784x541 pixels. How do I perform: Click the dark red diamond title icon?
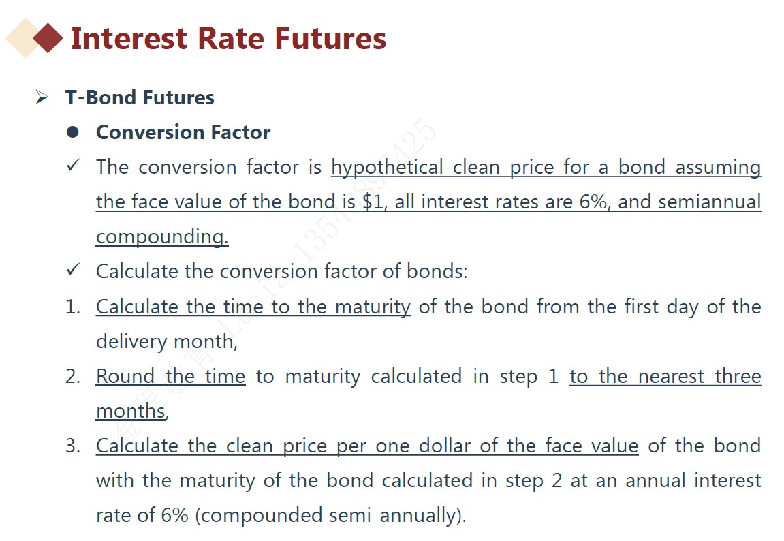[x=48, y=38]
